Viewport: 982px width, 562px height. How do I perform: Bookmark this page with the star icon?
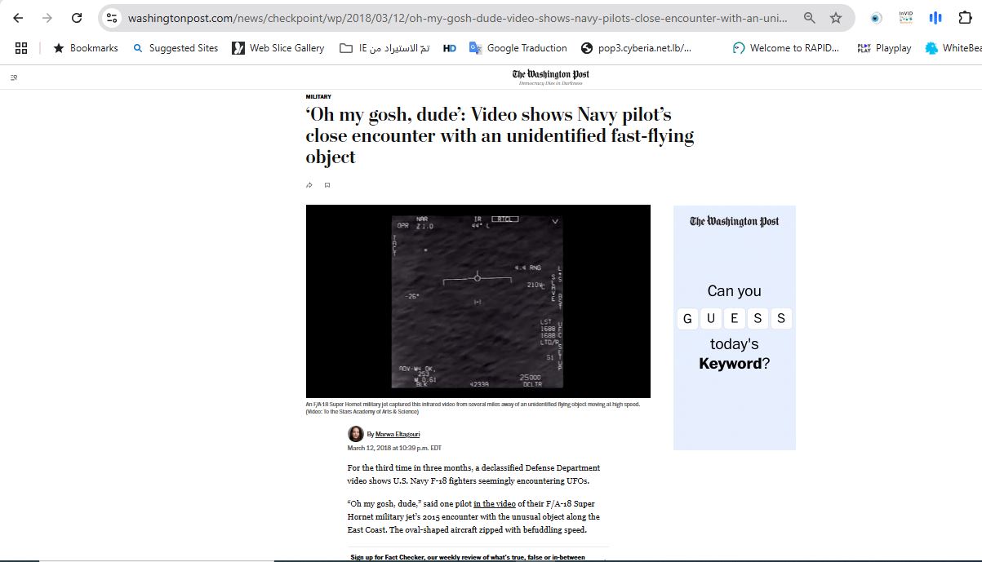click(835, 18)
